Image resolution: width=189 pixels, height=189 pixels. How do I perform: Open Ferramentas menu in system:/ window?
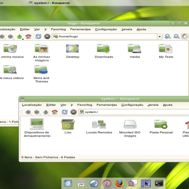(107, 105)
